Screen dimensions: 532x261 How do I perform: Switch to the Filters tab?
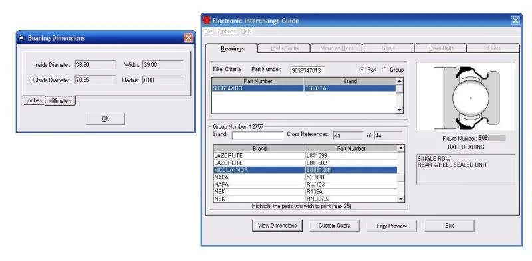493,48
